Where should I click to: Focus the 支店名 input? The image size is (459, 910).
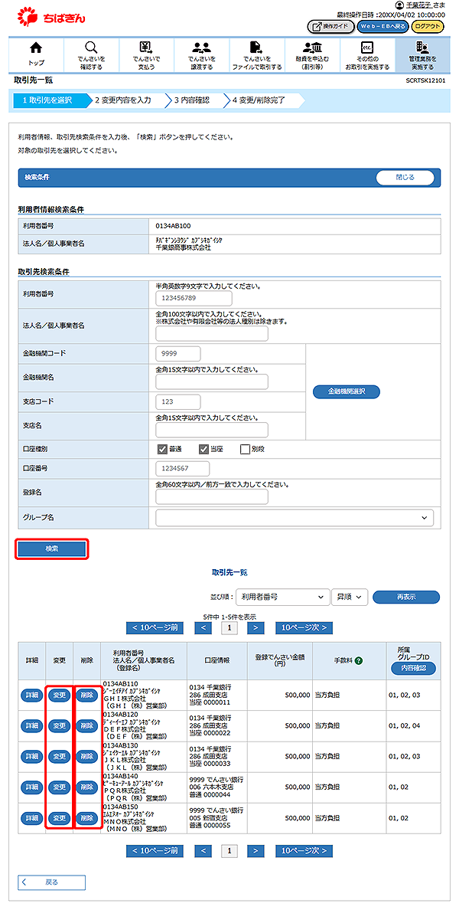click(x=212, y=430)
